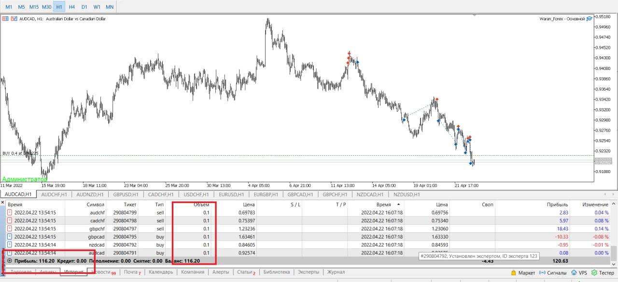Click the history table vertical scrollbar
The height and width of the screenshot is (282, 618).
tap(614, 251)
